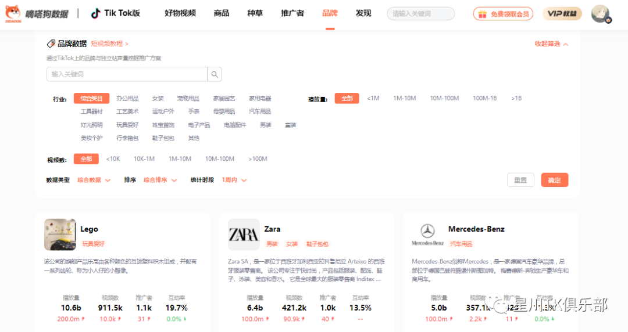
Task: Click Mercedes-Benz 汽车用品 category tag
Action: [461, 244]
